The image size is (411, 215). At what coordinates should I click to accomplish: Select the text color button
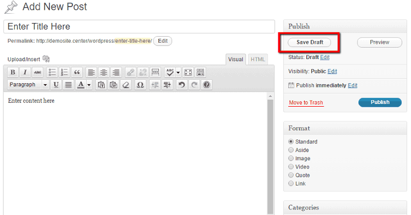pyautogui.click(x=81, y=85)
